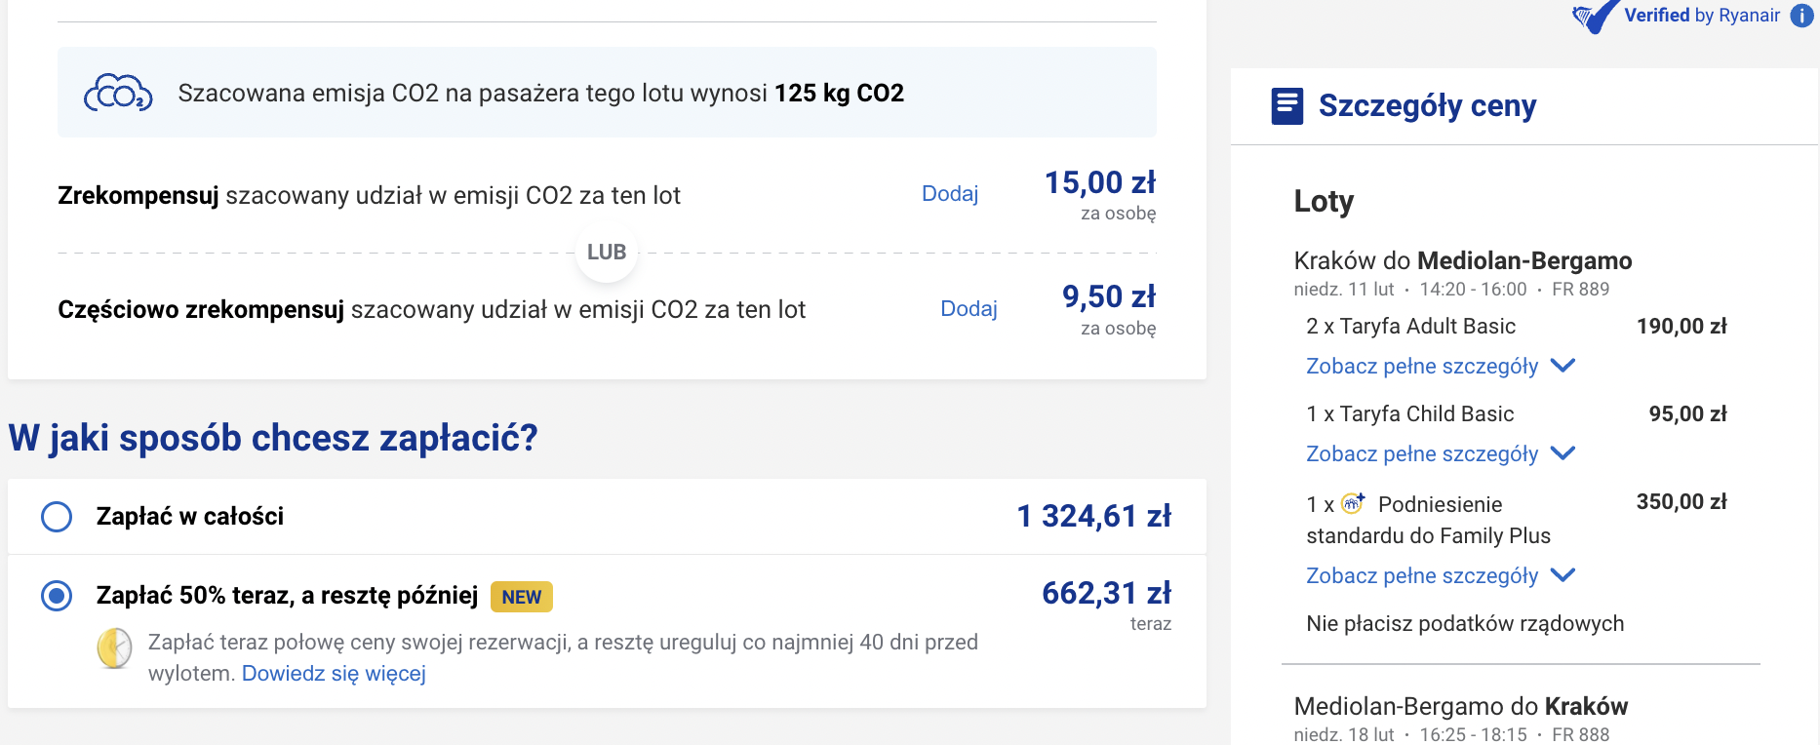Click the W jaki sposób chcesz zapłacić heading
1820x745 pixels.
tap(273, 438)
